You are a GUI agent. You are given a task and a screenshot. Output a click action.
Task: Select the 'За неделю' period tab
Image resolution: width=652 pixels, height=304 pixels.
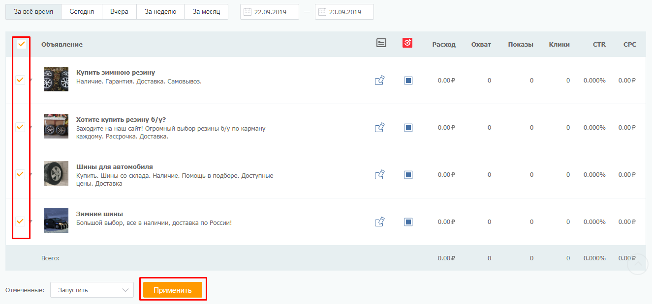click(x=160, y=12)
